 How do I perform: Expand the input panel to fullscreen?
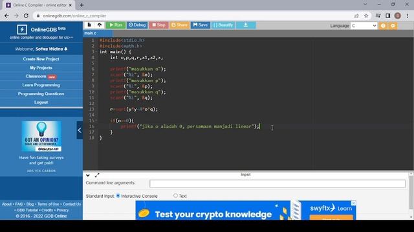(97, 175)
